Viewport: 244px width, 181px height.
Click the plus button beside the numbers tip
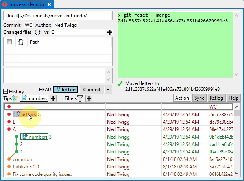click(54, 98)
